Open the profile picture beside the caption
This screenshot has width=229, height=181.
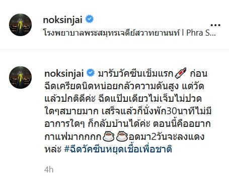[20, 77]
